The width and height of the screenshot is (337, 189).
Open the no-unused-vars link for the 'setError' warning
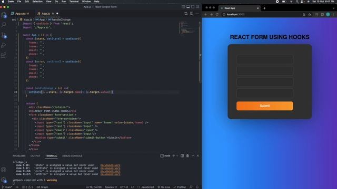pyautogui.click(x=110, y=174)
